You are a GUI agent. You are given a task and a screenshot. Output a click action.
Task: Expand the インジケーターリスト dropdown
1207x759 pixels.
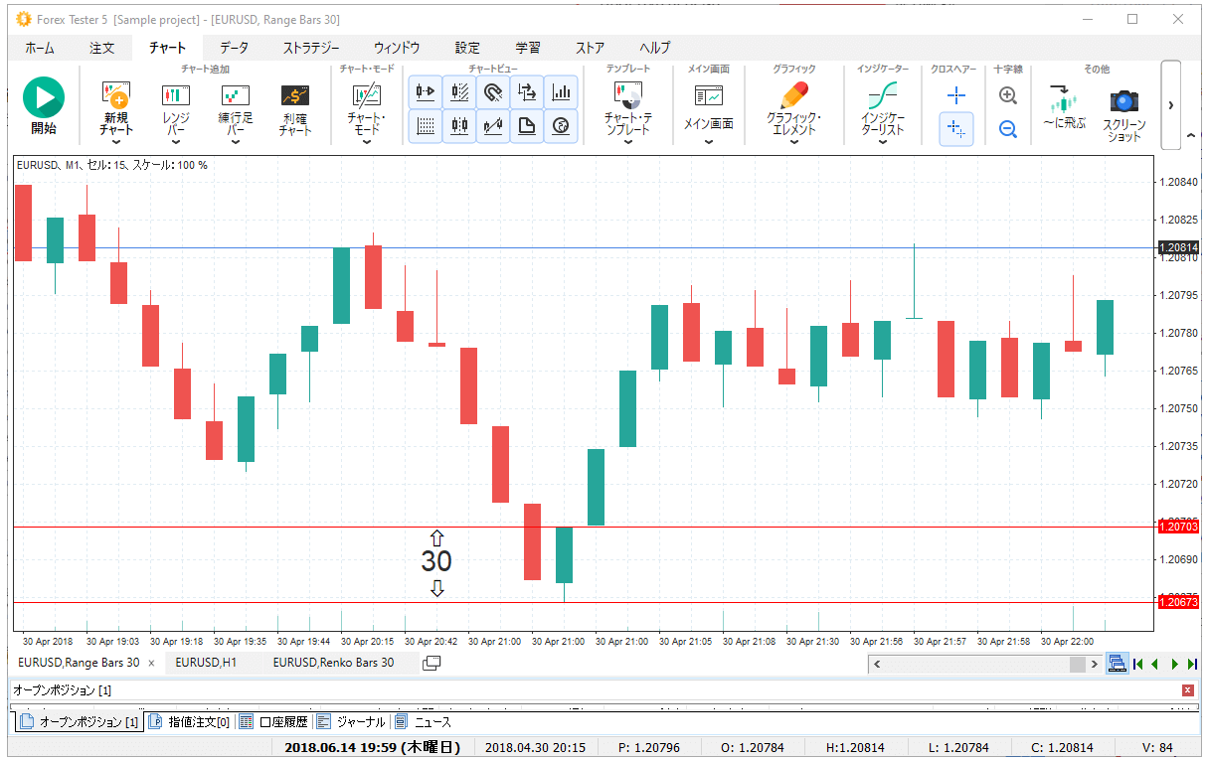(881, 142)
